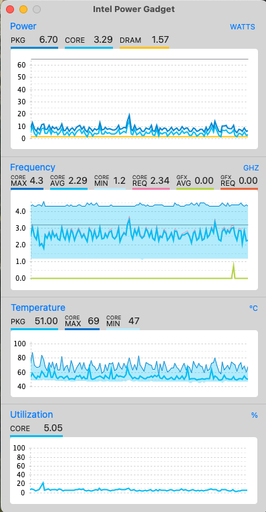
Task: Click the GHZ unit label
Action: [251, 168]
